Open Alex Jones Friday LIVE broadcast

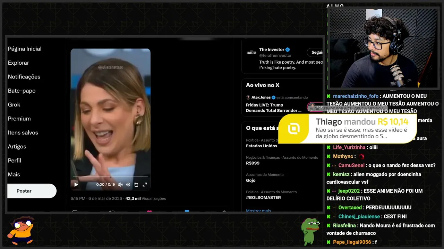tap(274, 108)
